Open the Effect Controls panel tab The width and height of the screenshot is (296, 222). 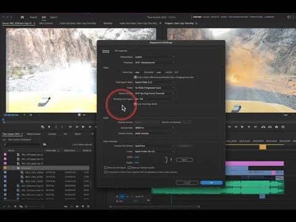tap(46, 23)
